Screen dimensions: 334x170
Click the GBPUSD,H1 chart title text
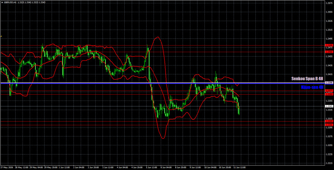coord(11,2)
